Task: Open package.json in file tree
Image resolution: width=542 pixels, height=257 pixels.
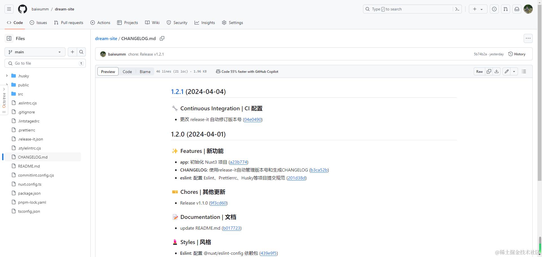Action: (x=29, y=193)
